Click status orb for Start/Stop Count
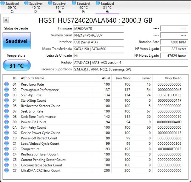The height and width of the screenshot is (182, 191). coord(7,100)
